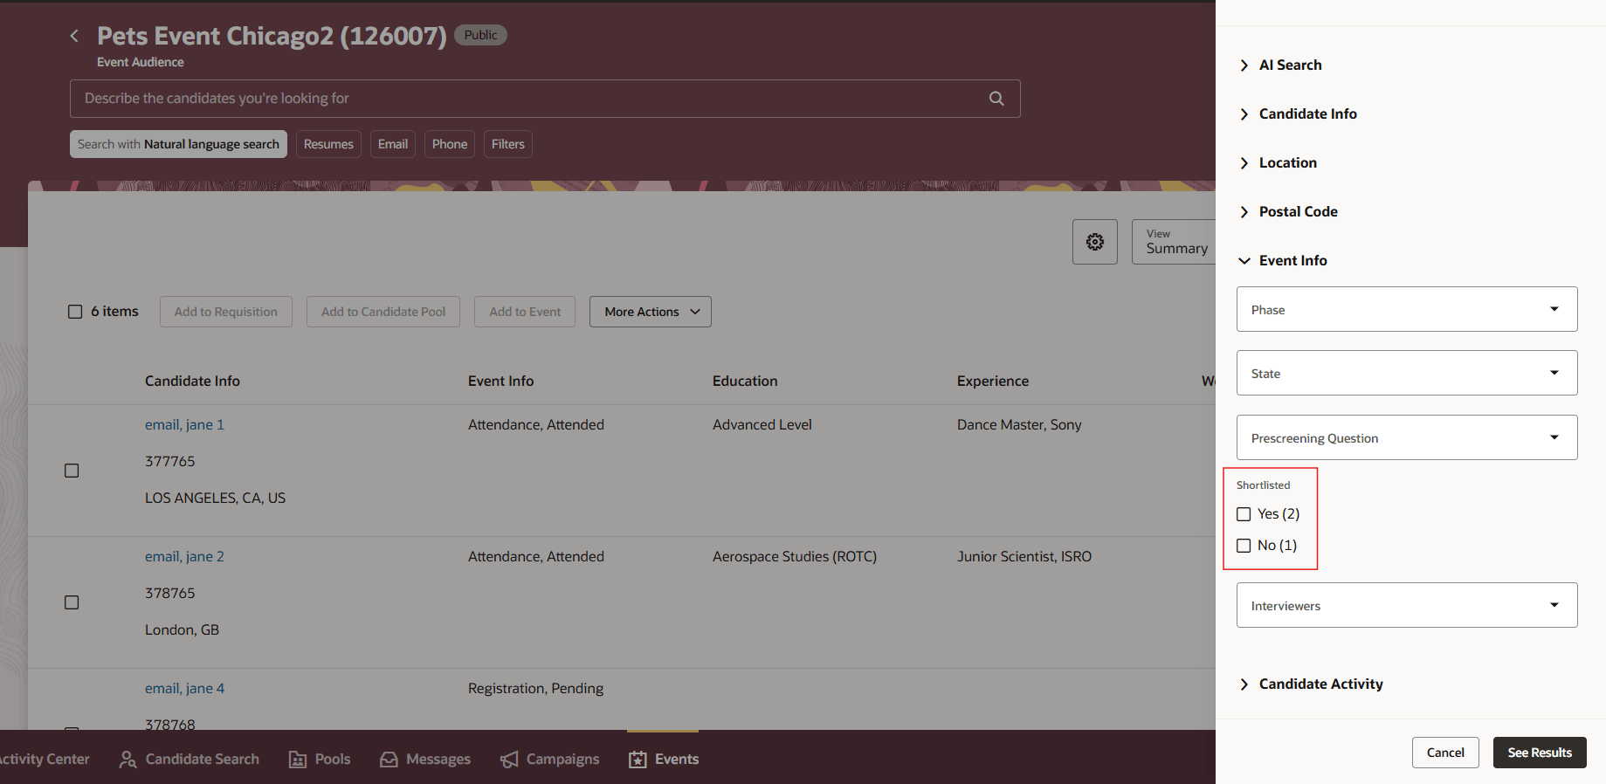1606x784 pixels.
Task: Click the Add to Event button
Action: tap(525, 312)
